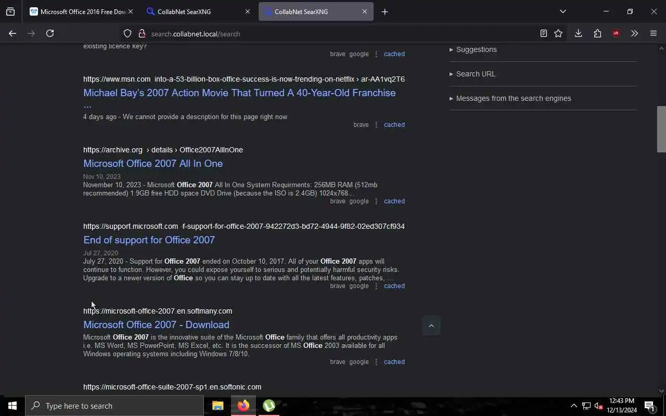Show hidden system tray icons
Viewport: 666px width, 416px height.
click(x=573, y=406)
